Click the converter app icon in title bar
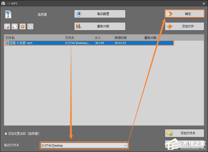This screenshot has height=152, width=208. click(x=3, y=3)
